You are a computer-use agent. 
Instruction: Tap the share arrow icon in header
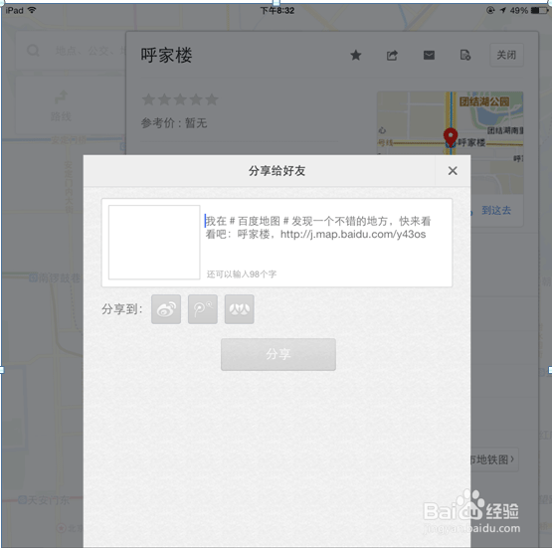pos(392,55)
